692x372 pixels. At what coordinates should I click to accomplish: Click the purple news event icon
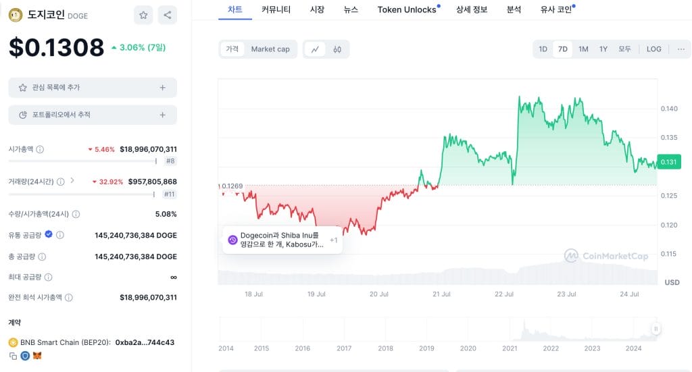click(232, 240)
